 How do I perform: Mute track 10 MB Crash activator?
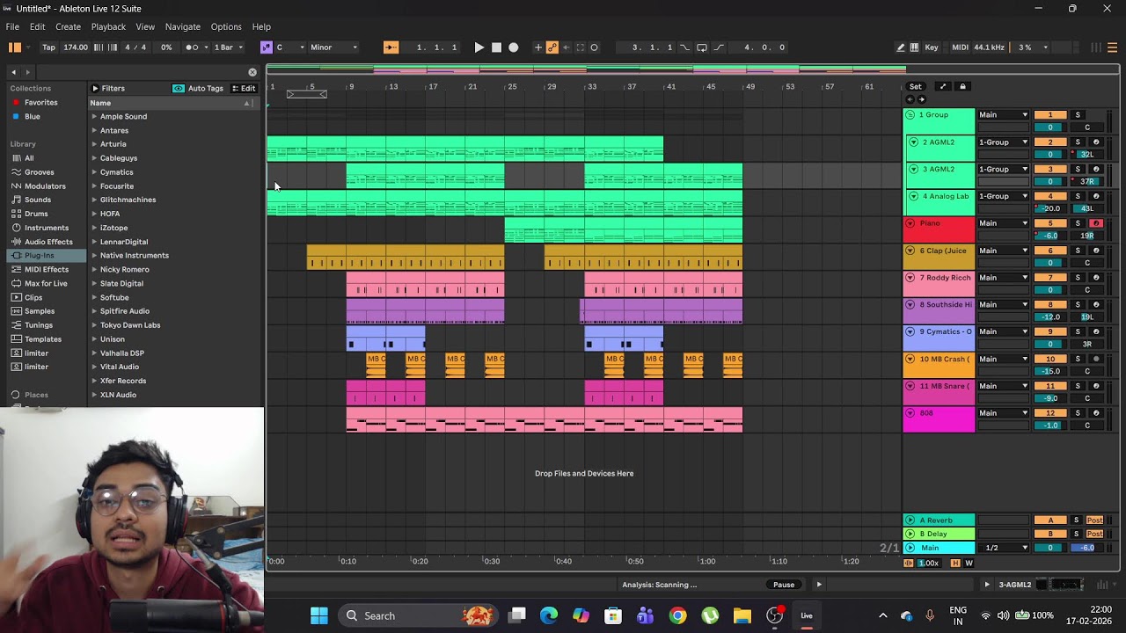(x=1050, y=359)
